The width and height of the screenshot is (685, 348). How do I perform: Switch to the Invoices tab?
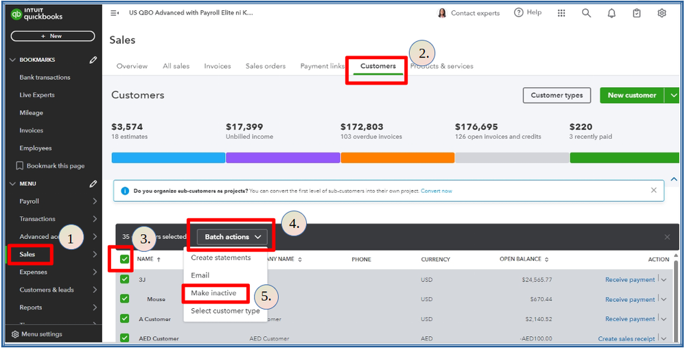(x=218, y=67)
